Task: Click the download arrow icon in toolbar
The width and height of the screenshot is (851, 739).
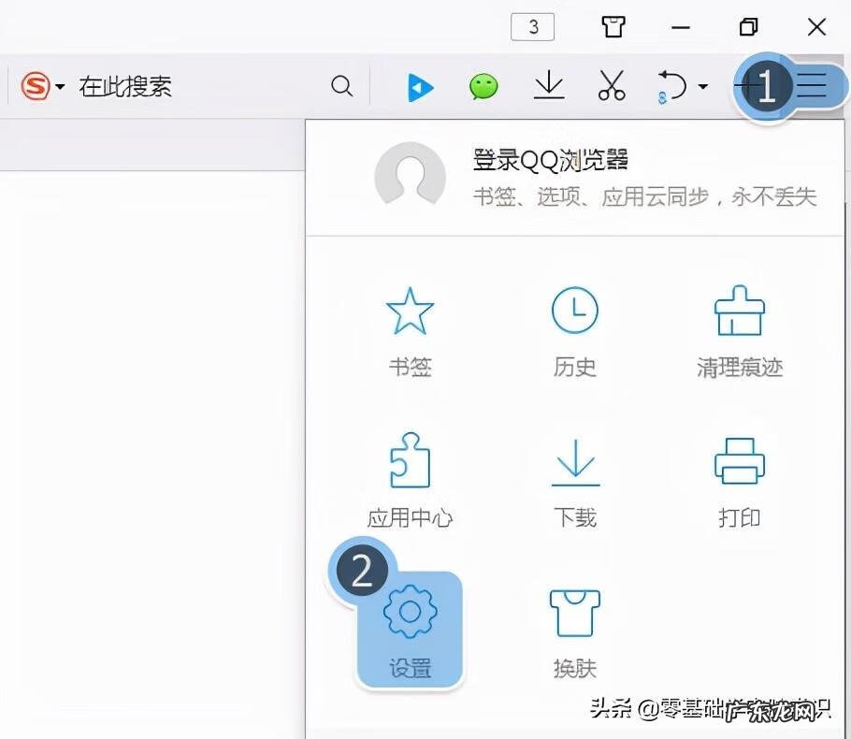Action: coord(548,86)
